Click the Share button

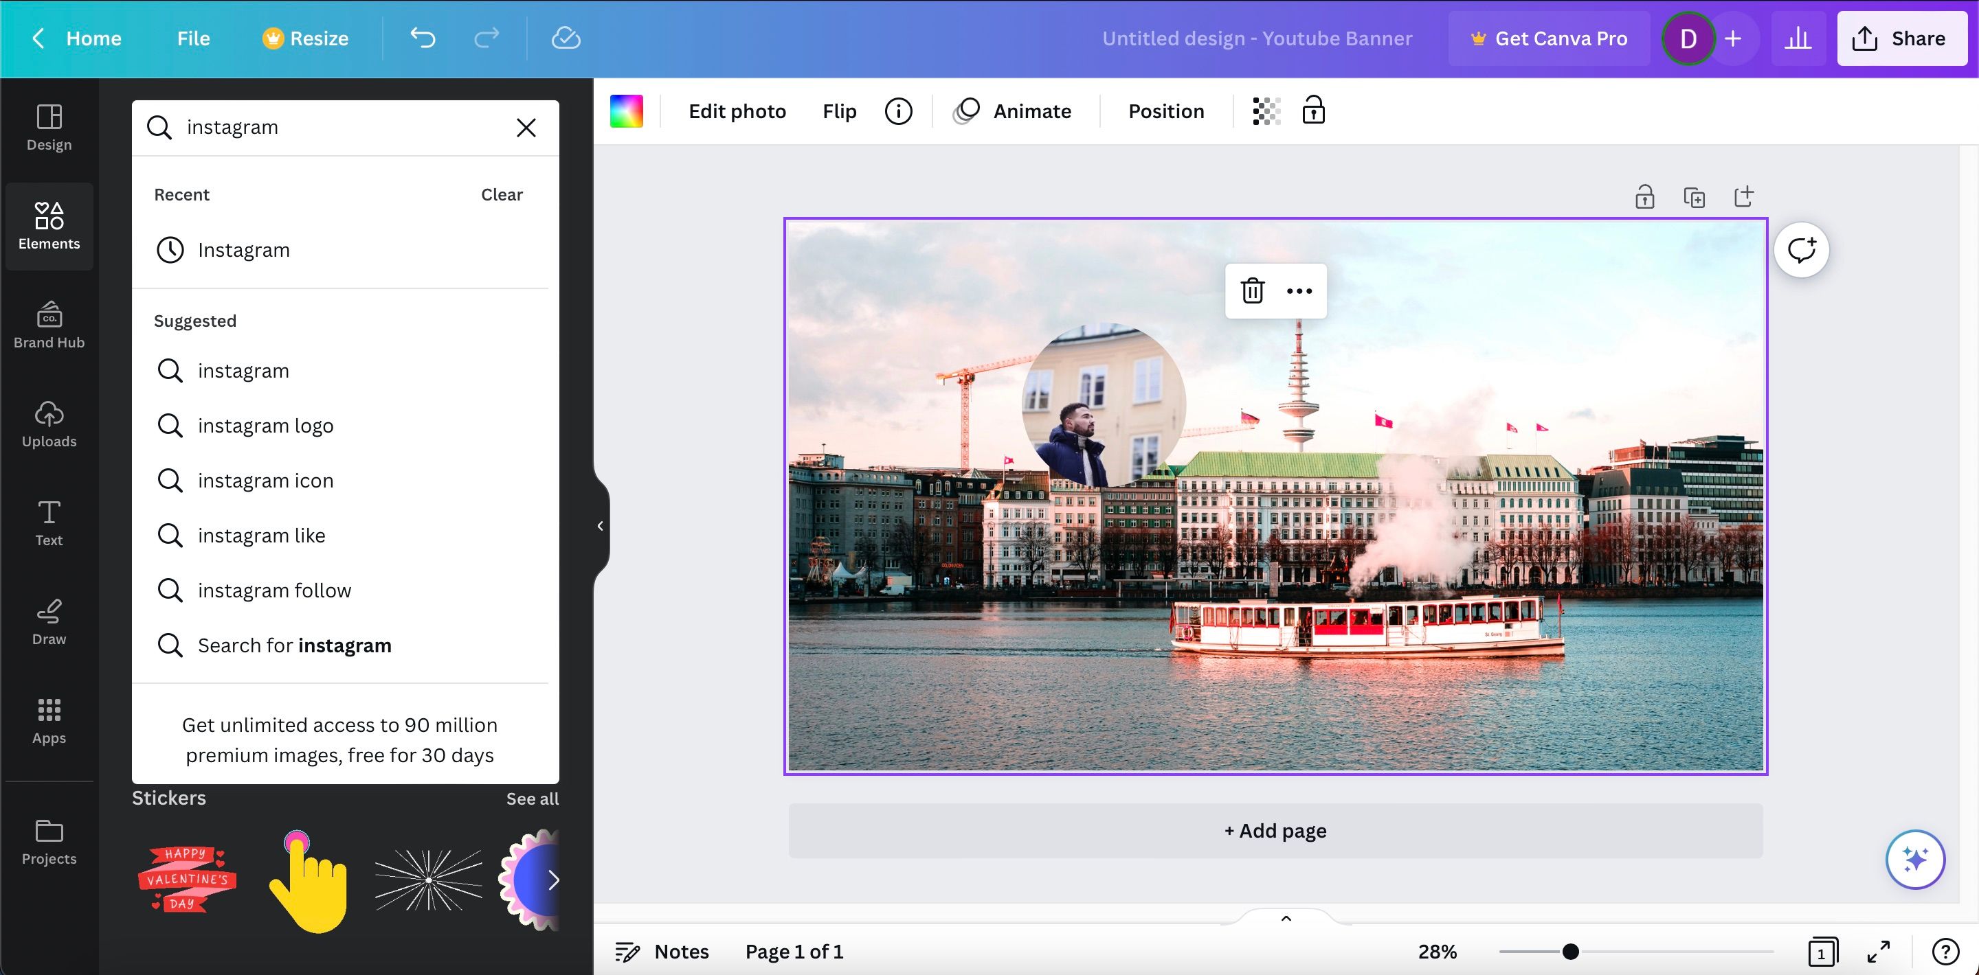[x=1901, y=38]
